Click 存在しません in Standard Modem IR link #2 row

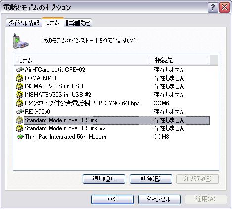click(169, 128)
